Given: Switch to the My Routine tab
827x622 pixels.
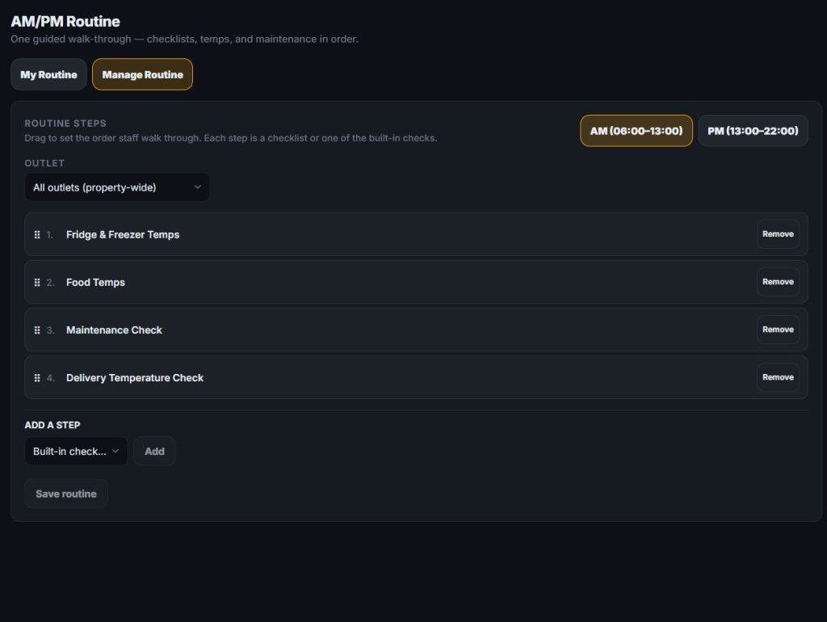Looking at the screenshot, I should coord(48,74).
